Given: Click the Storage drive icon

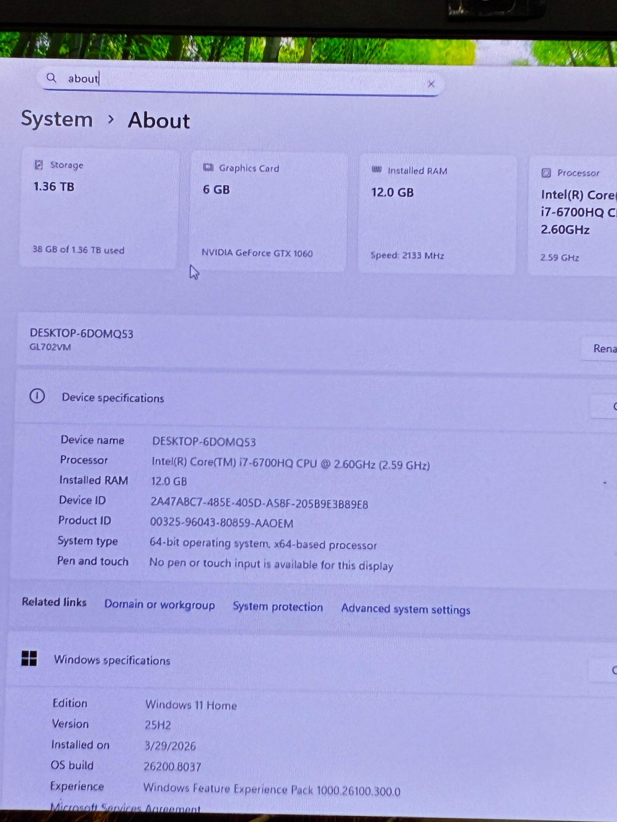Looking at the screenshot, I should point(39,164).
